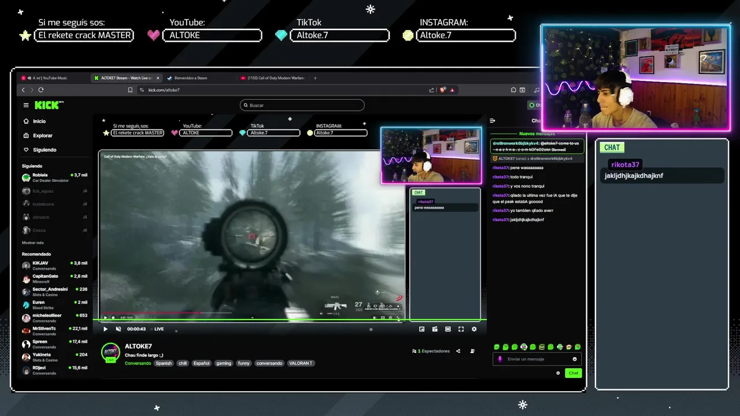Click the Enviar un mensaje chat input
The height and width of the screenshot is (416, 740).
537,359
